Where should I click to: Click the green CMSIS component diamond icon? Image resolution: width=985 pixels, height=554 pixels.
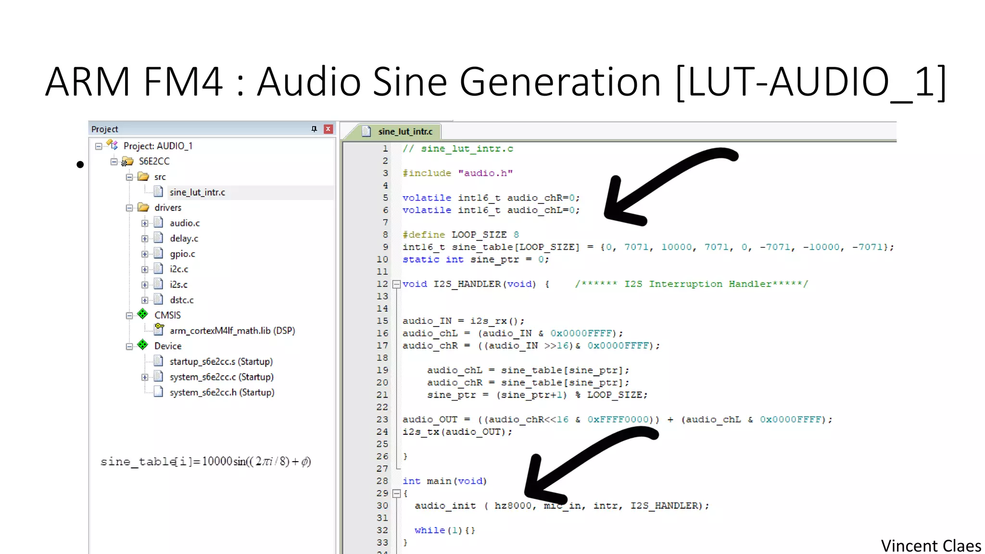point(143,314)
